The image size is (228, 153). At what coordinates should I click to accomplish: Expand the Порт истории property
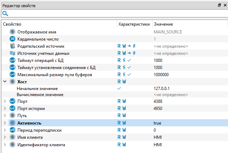point(5,109)
